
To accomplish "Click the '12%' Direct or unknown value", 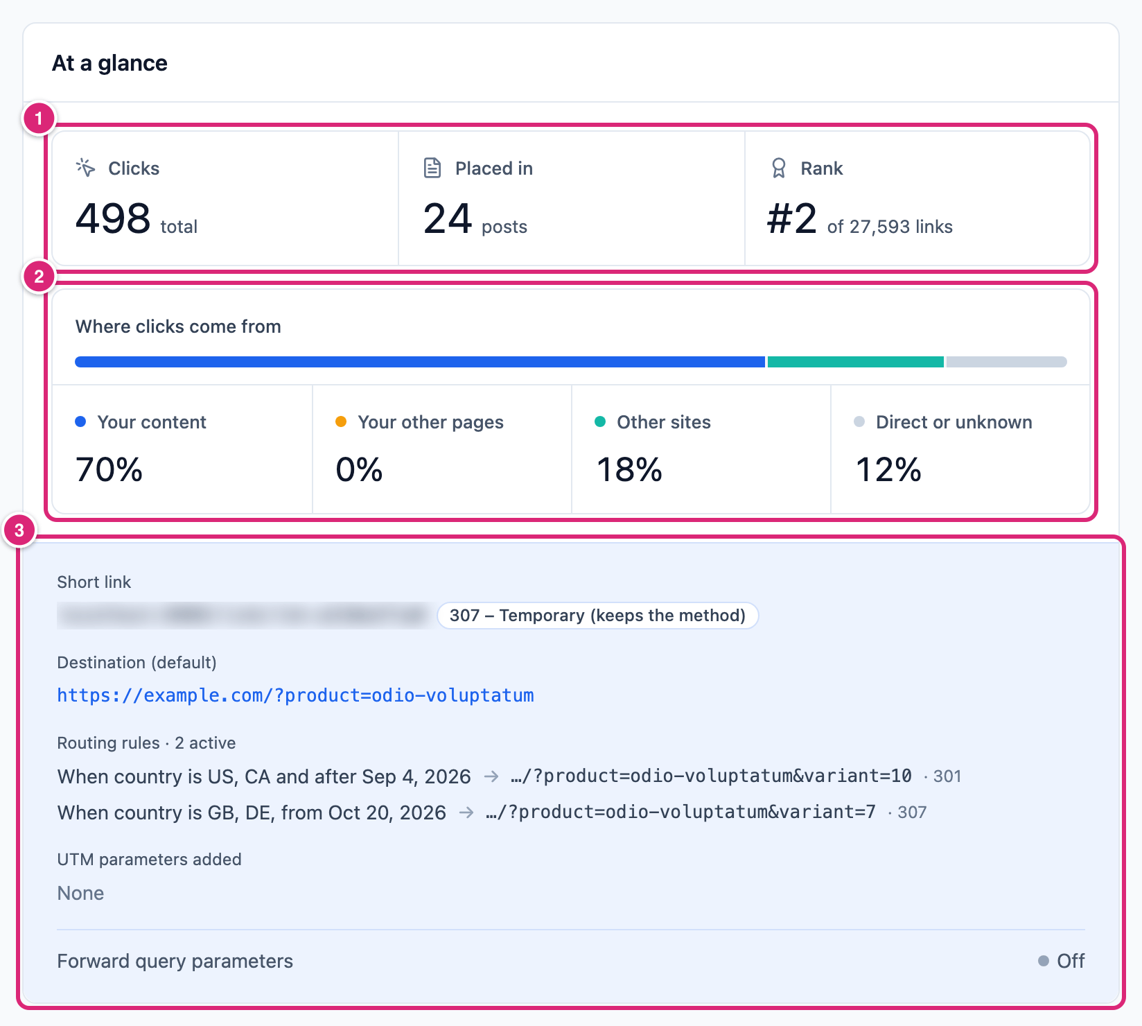I will [x=888, y=469].
